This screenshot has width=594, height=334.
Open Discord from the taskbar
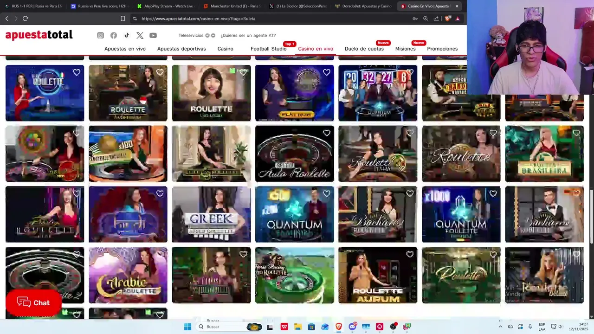tap(352, 327)
